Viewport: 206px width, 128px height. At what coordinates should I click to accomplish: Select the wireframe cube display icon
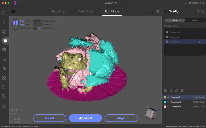4,32
